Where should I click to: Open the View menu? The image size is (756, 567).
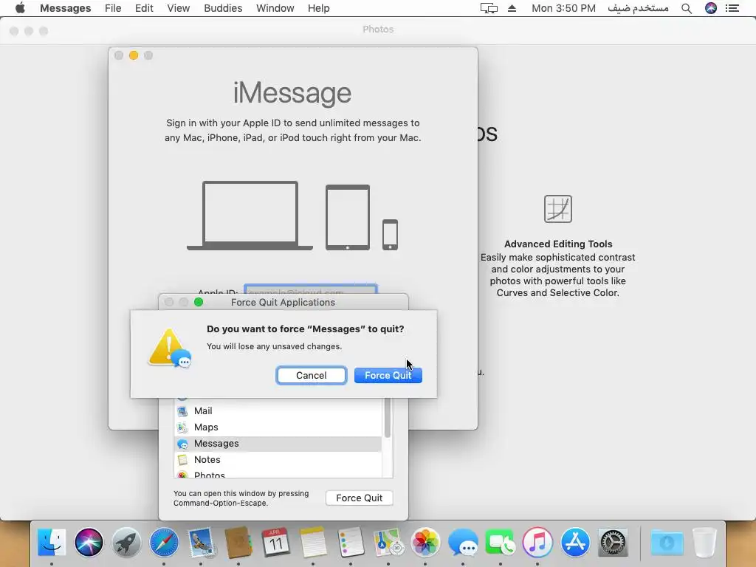coord(179,8)
